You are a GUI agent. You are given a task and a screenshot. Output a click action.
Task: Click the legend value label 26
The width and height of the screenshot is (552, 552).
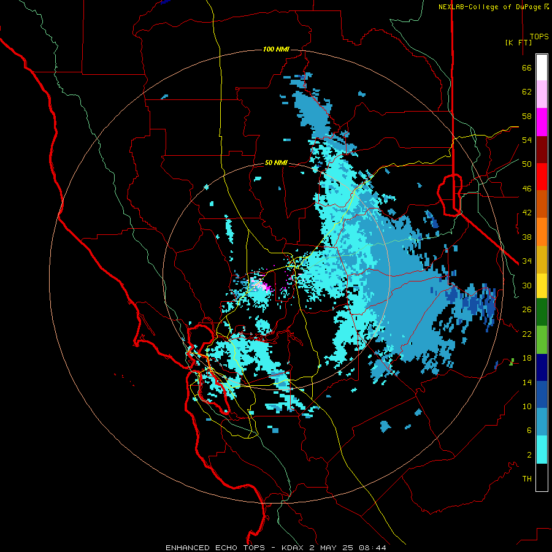[527, 310]
